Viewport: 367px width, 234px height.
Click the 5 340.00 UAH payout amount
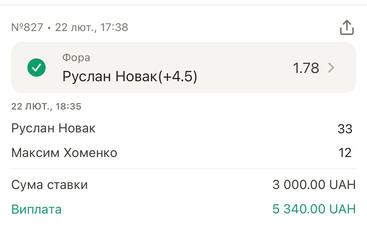coord(314,209)
